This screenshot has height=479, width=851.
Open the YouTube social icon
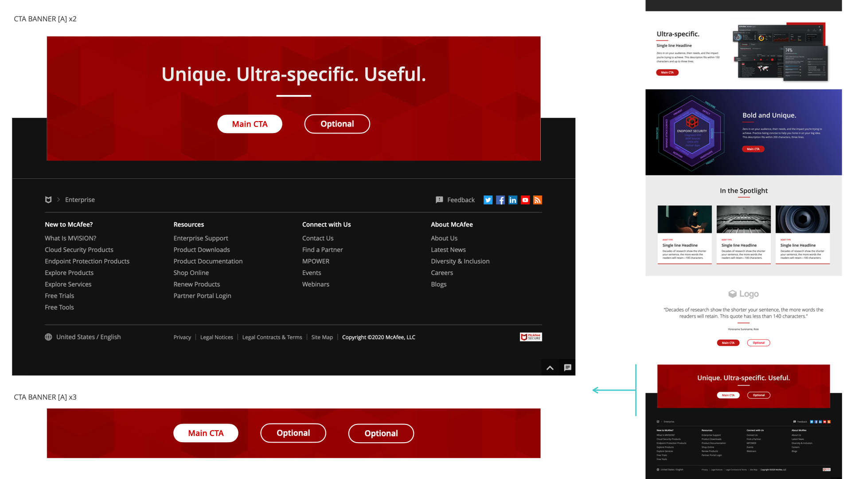(525, 200)
